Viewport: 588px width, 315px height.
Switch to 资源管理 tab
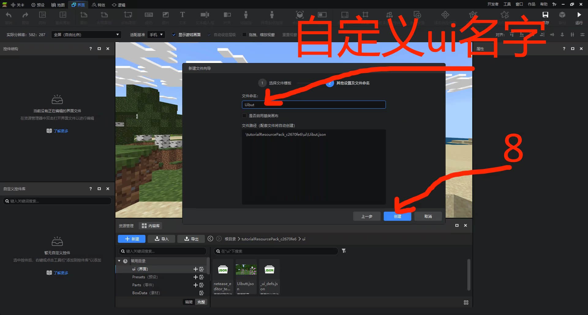click(x=126, y=226)
